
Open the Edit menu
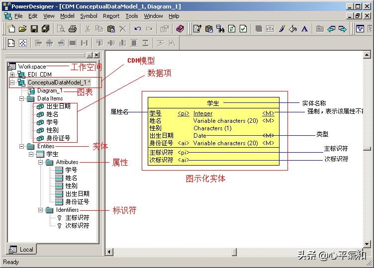(33, 16)
